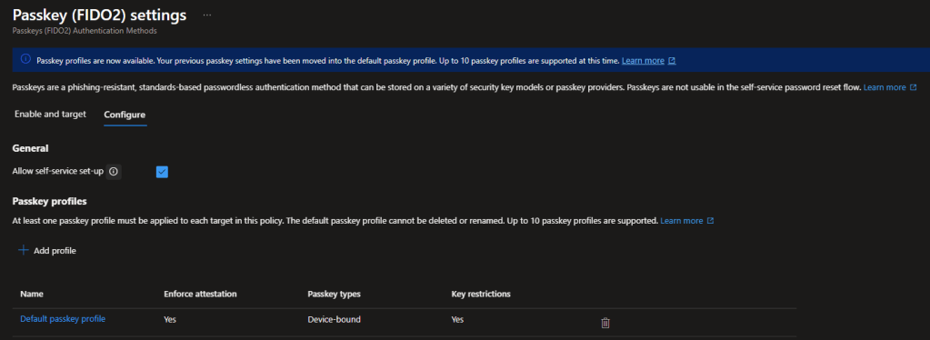Screen dimensions: 930x340
Task: Open the Learn more link after self-service password reset text
Action: (890, 87)
